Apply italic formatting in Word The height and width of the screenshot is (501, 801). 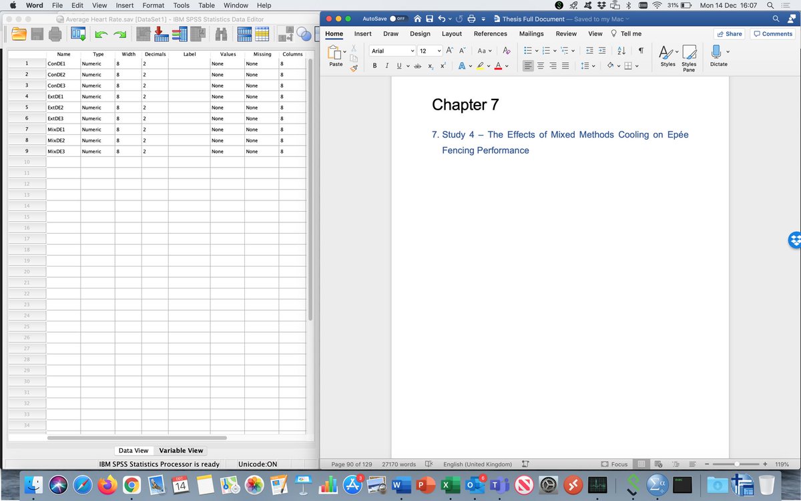tap(387, 65)
